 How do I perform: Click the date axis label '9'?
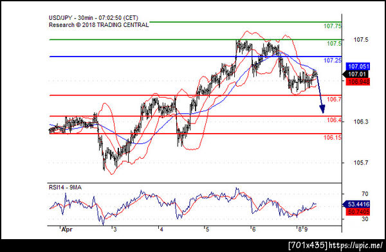306,230
